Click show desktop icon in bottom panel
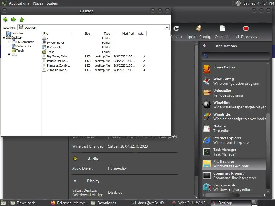 click(3, 203)
